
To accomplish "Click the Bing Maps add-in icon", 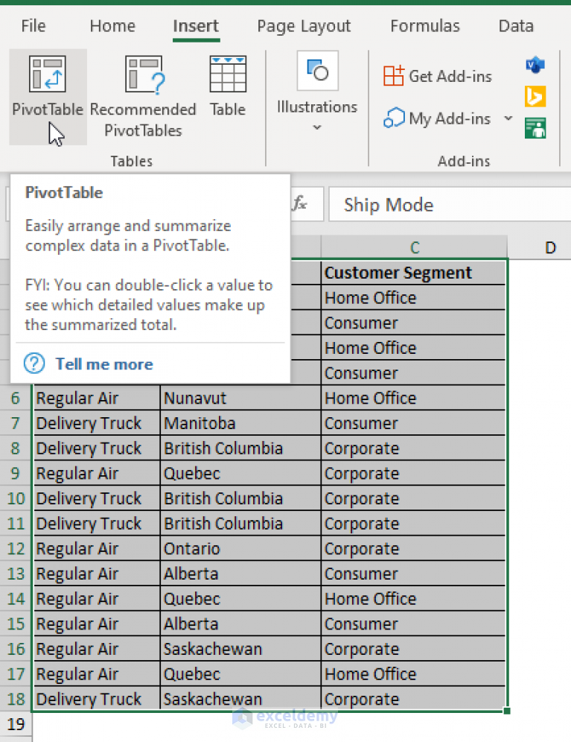I will (535, 97).
